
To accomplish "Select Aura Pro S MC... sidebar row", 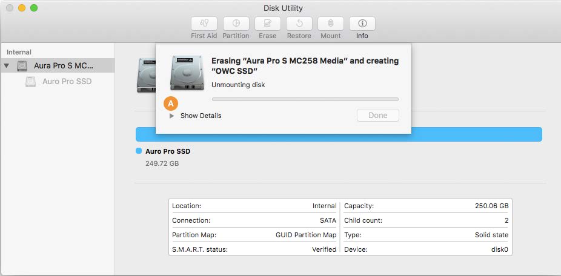I will [x=58, y=66].
